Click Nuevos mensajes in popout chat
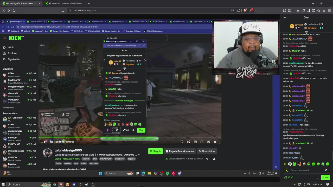 (124, 101)
